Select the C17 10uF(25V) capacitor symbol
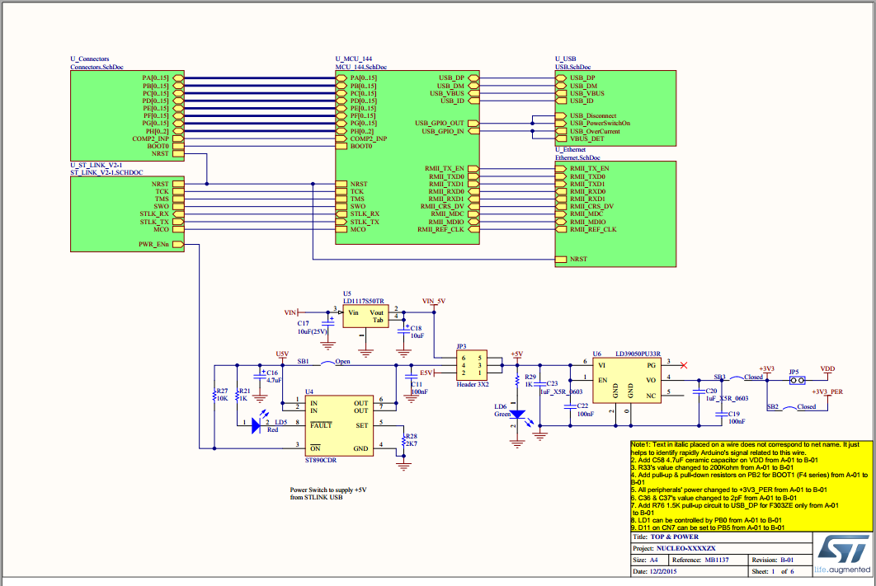 coord(328,323)
